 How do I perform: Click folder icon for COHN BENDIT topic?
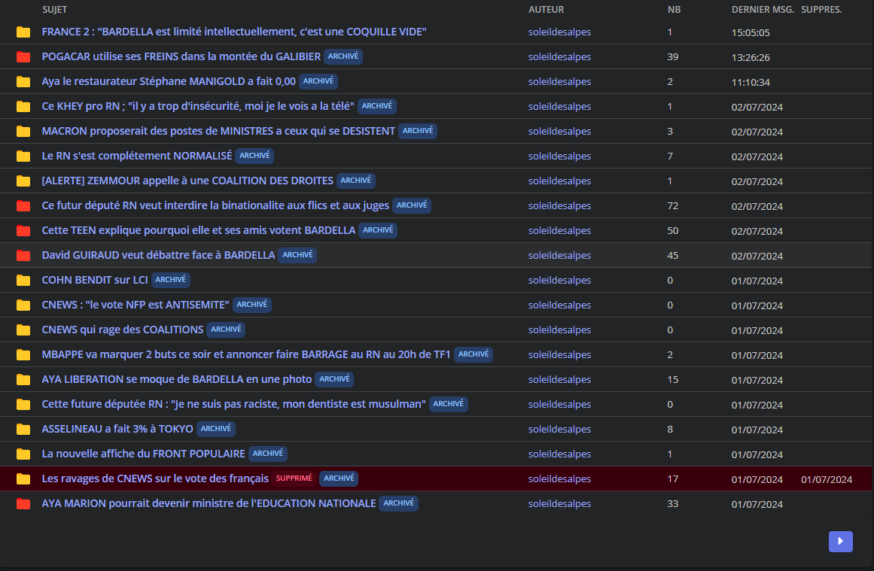pos(23,280)
